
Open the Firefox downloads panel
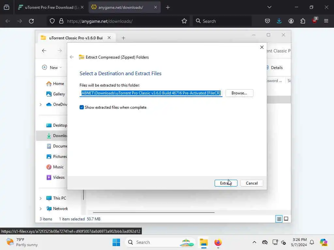pos(279,21)
